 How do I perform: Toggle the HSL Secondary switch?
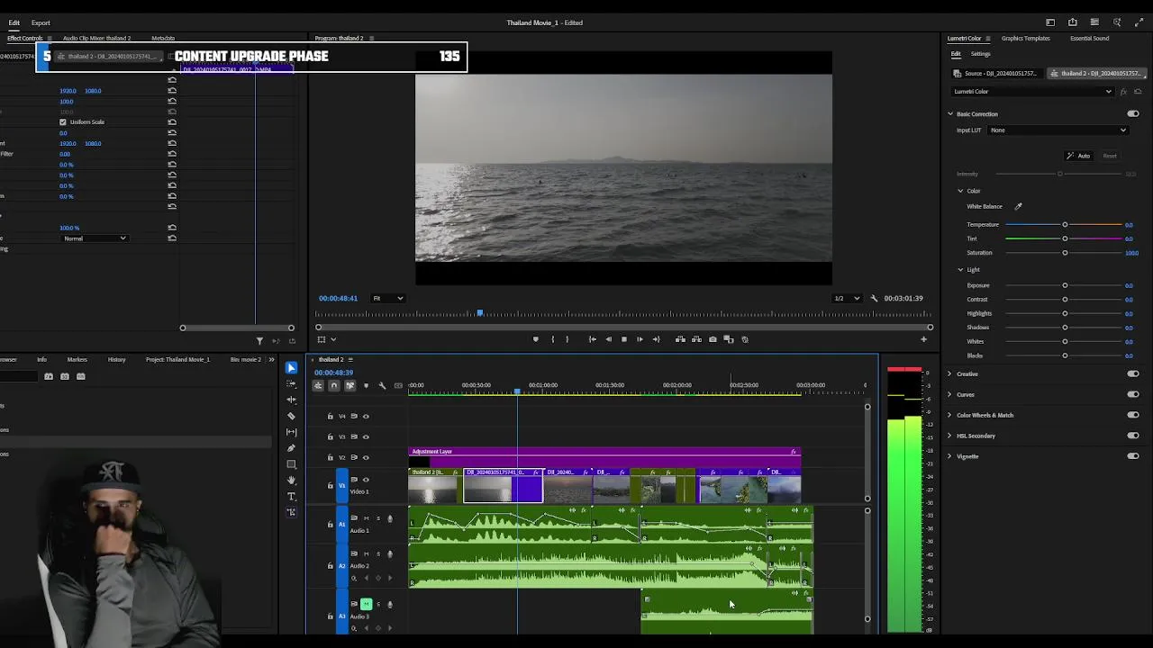1133,436
